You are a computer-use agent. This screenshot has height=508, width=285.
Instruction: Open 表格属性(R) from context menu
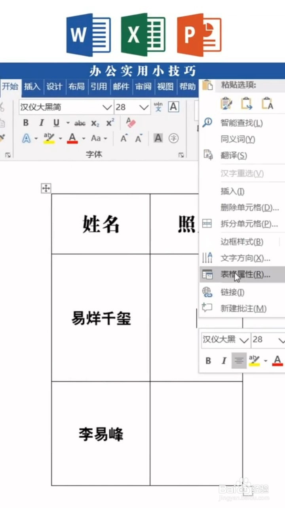pos(242,274)
